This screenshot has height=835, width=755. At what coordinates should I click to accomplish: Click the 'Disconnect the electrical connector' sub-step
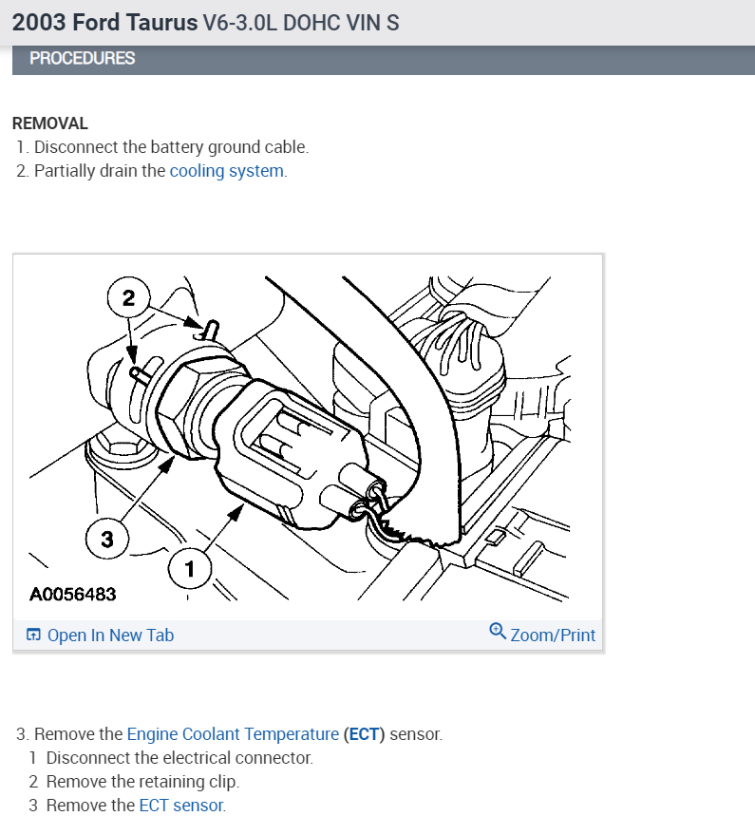tap(179, 758)
